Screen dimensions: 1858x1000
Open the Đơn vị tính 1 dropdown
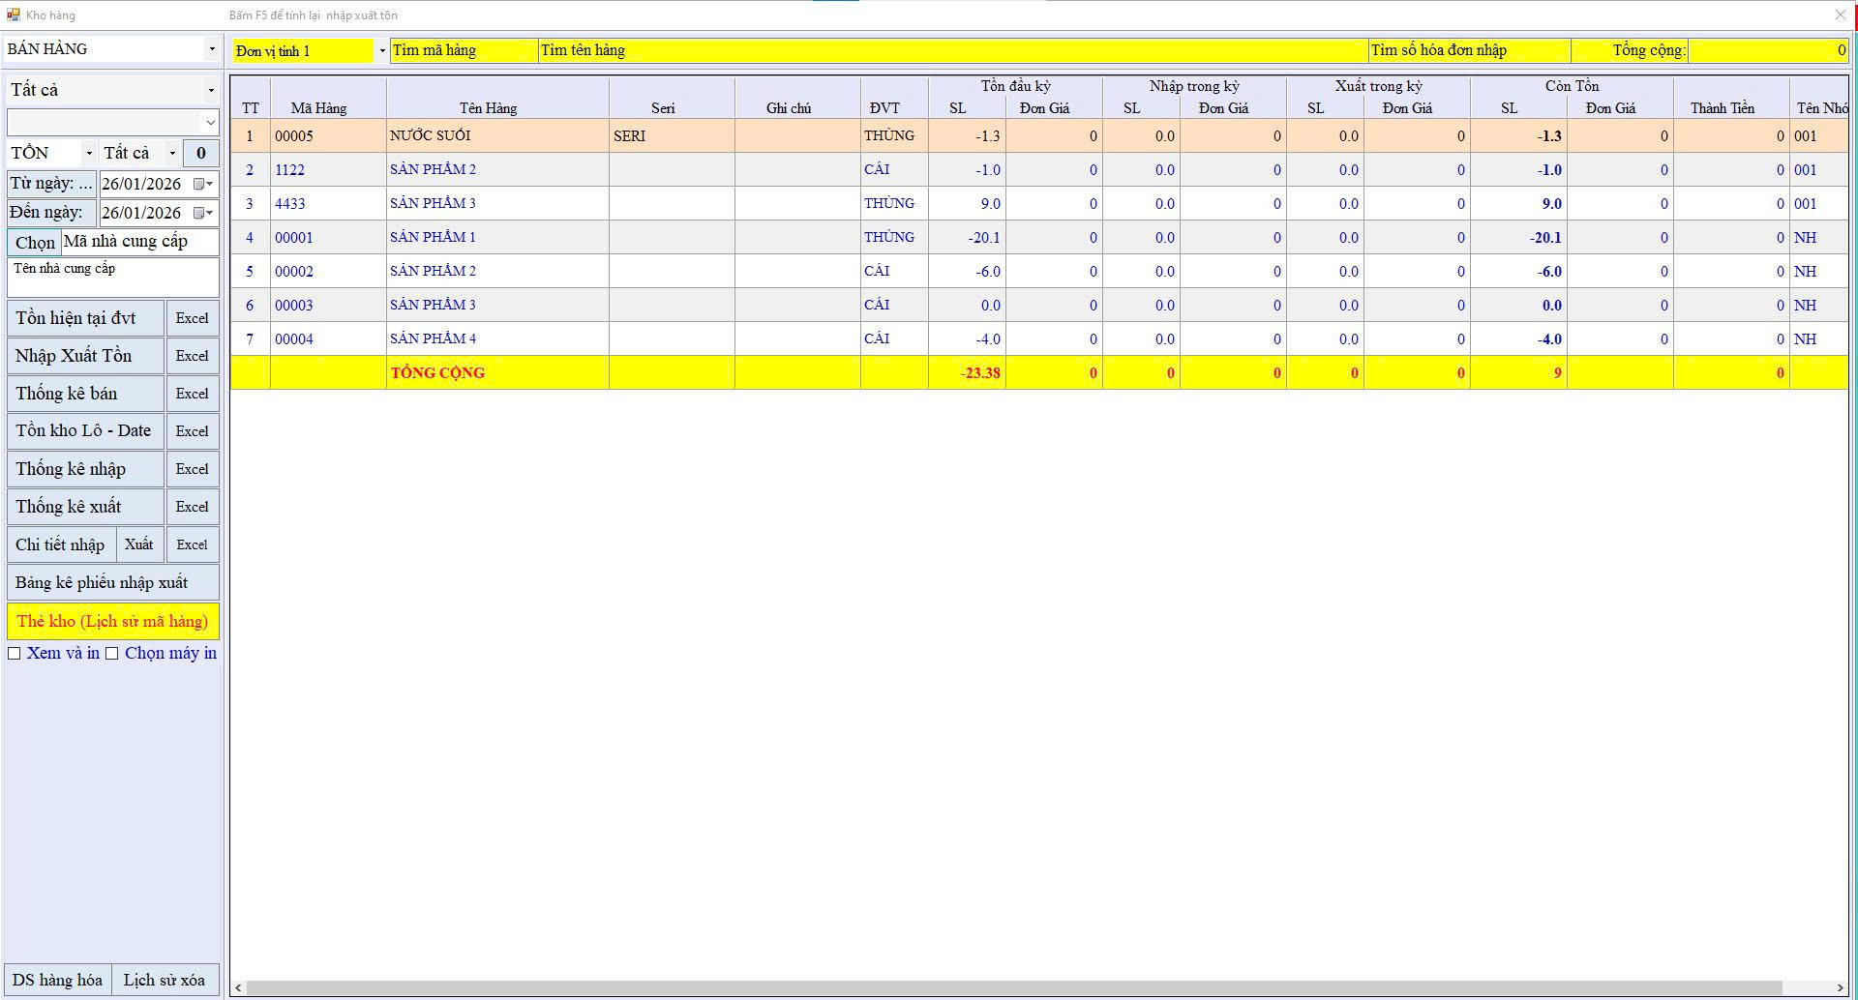381,51
